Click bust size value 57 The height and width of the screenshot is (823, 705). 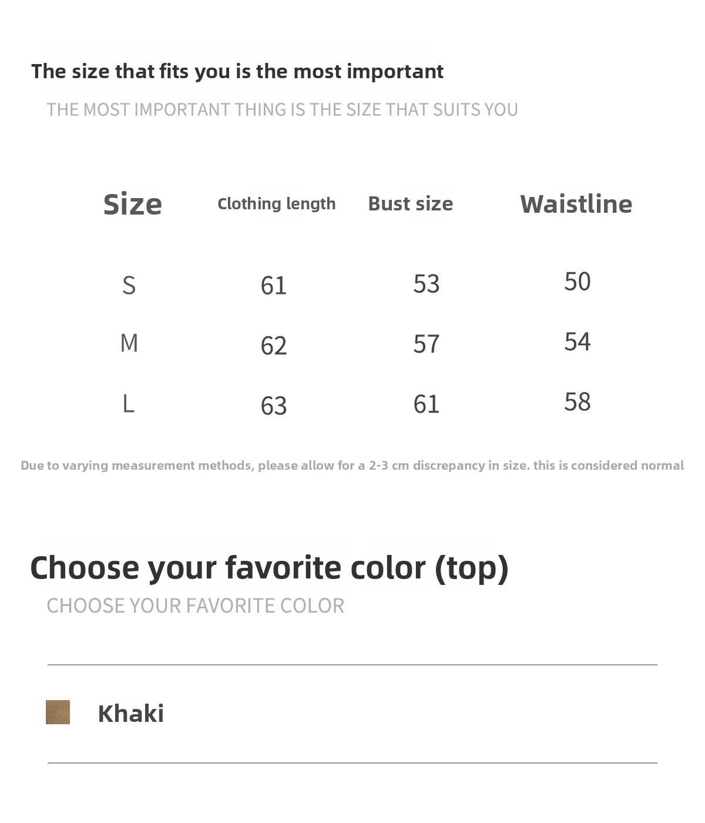pos(426,344)
